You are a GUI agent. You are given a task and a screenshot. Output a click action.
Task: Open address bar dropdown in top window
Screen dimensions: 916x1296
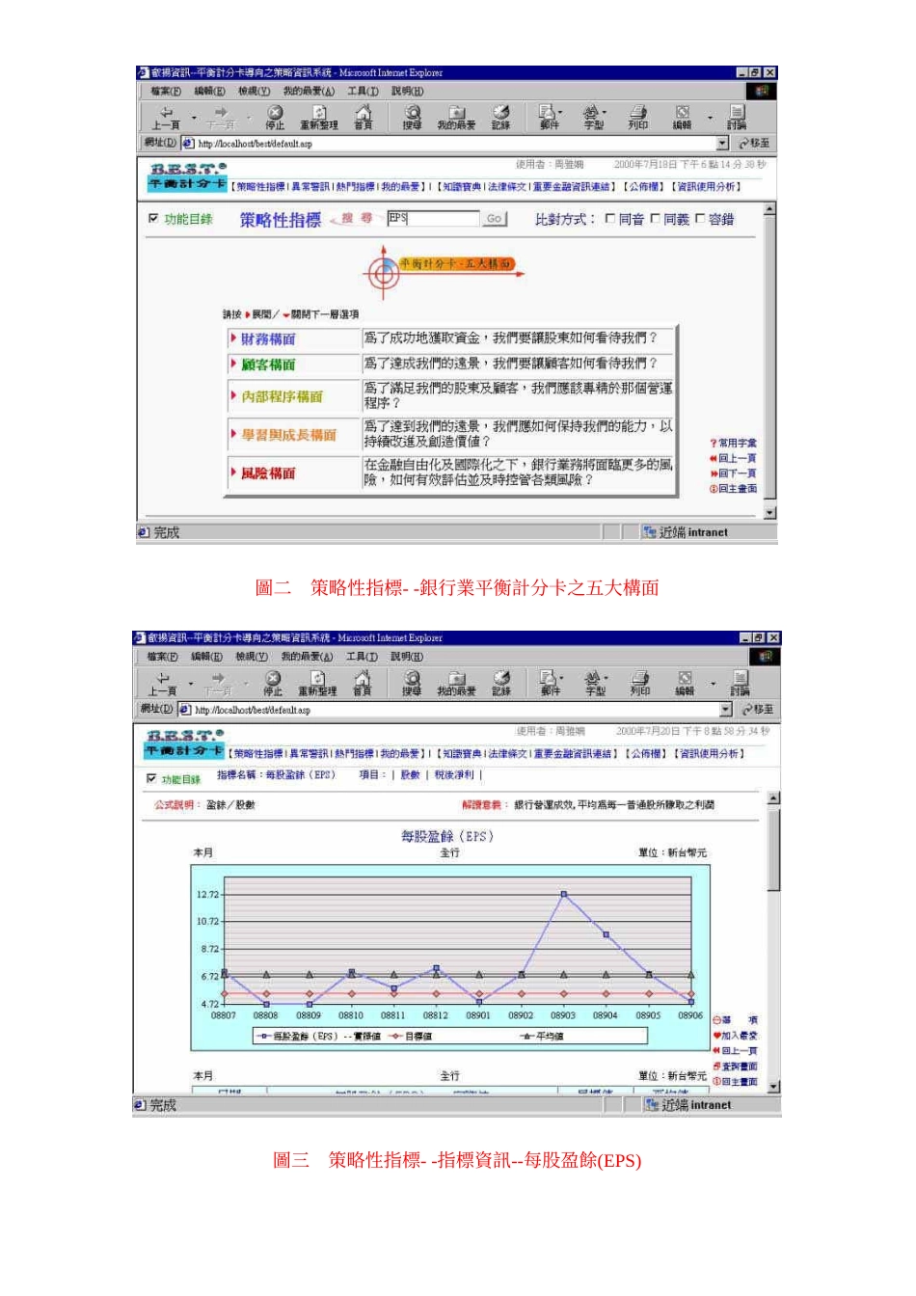(722, 144)
